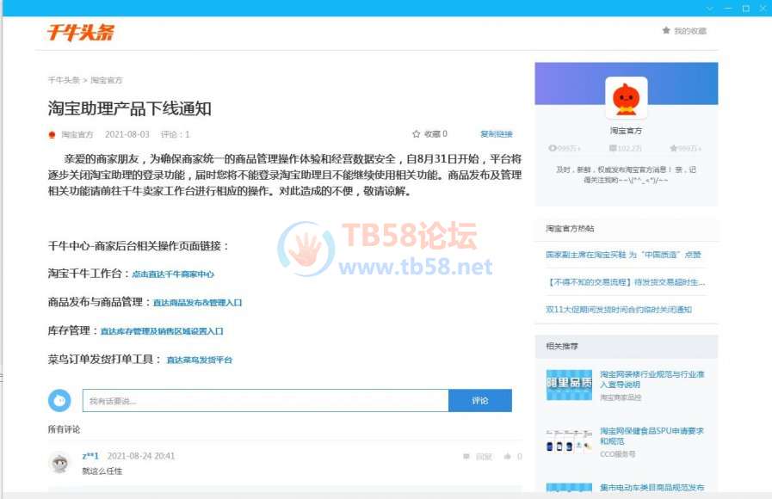Open 直达库存管理及销售区域设置入口 link
The width and height of the screenshot is (772, 499).
[162, 331]
